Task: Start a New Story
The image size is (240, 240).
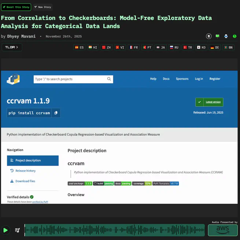Action: pyautogui.click(x=43, y=7)
